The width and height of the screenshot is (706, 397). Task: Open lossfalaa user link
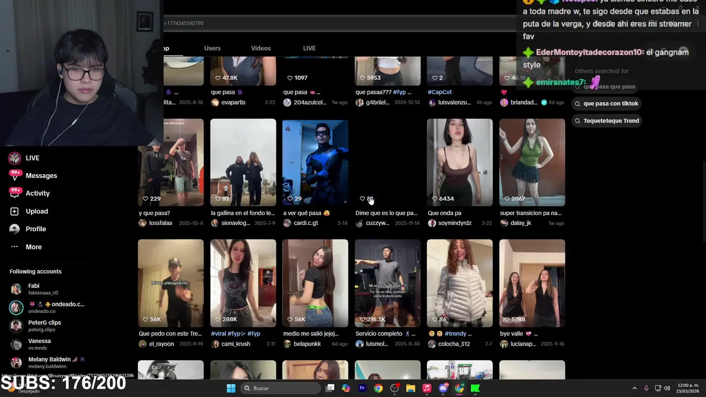161,223
